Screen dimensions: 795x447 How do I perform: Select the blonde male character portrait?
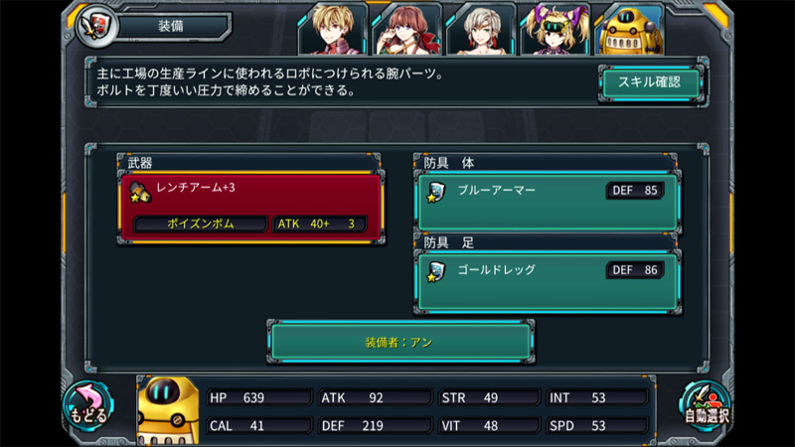tap(333, 29)
